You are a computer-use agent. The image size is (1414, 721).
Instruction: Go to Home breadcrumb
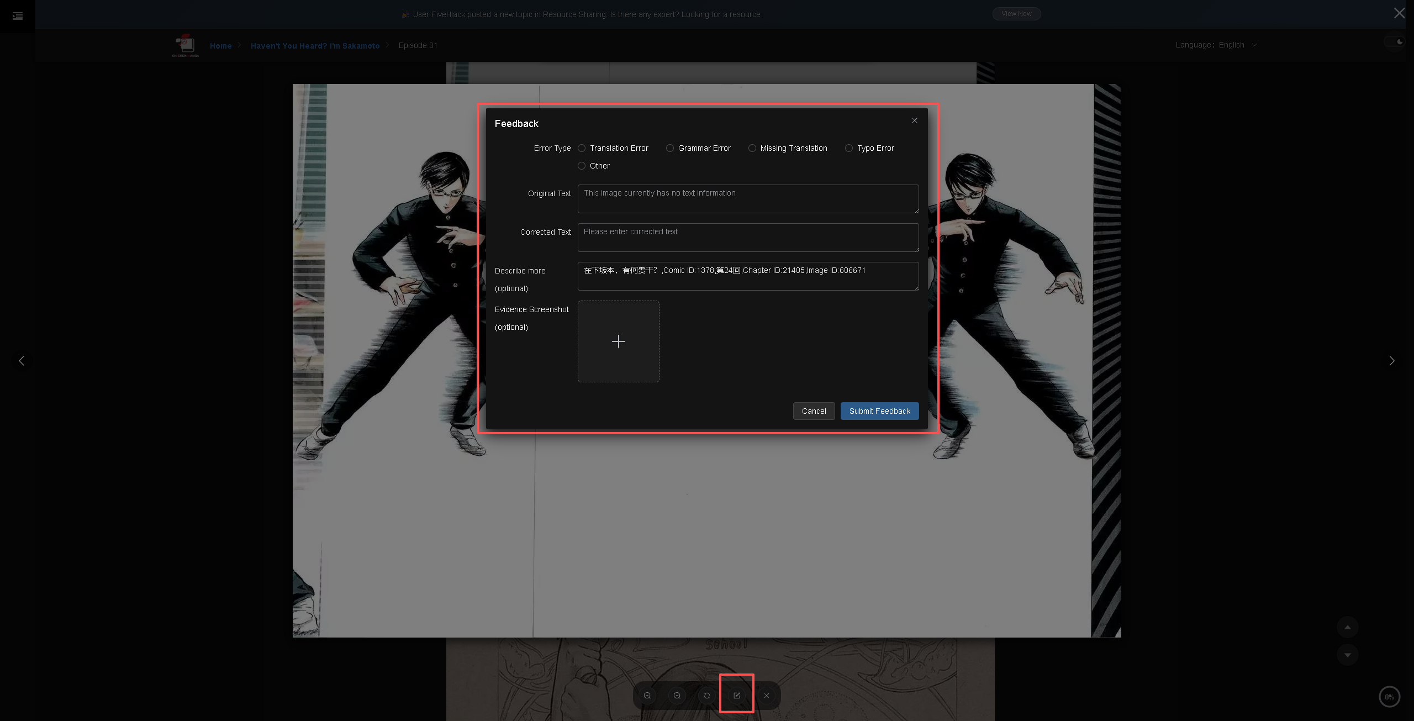[220, 46]
